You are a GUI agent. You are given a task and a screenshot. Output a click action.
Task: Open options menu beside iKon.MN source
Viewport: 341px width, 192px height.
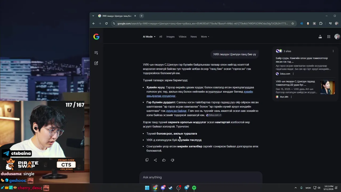(291, 97)
